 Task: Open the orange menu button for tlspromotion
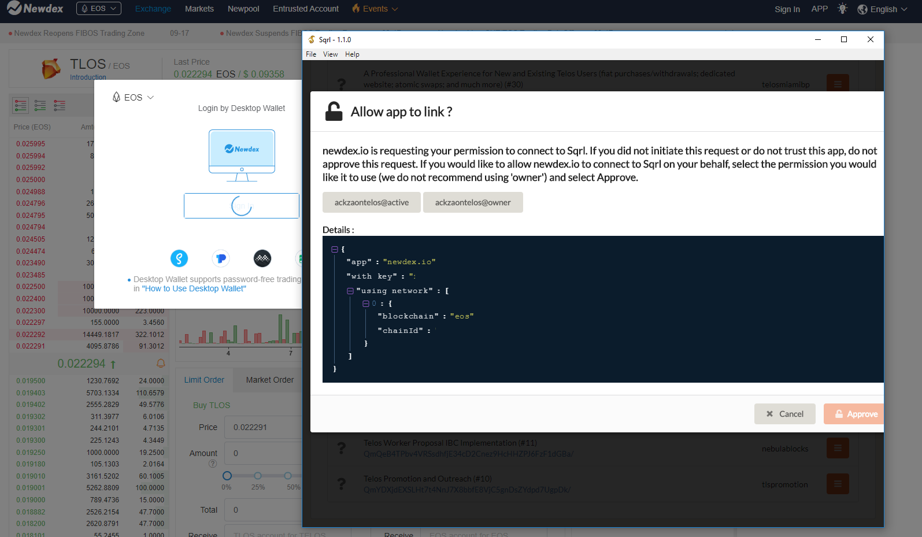(838, 484)
